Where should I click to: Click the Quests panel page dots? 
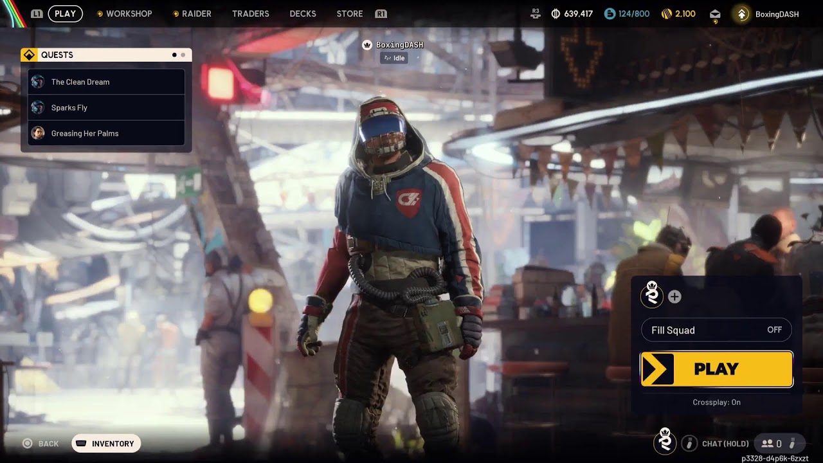coord(179,55)
